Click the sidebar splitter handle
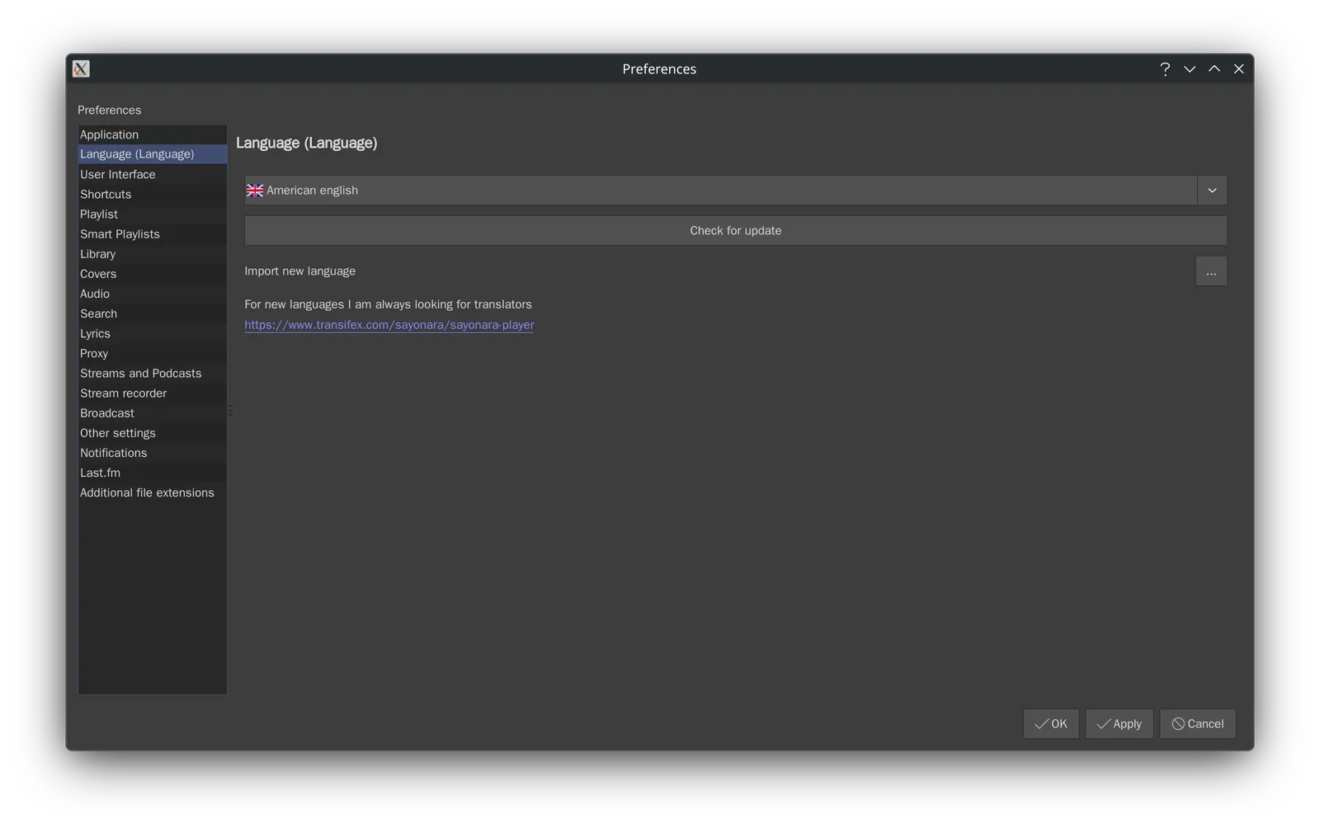 (x=230, y=410)
